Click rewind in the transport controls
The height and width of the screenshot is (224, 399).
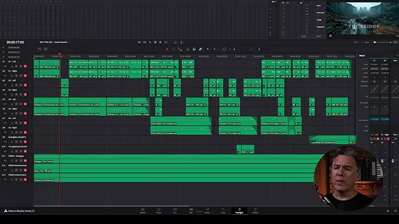click(x=139, y=42)
